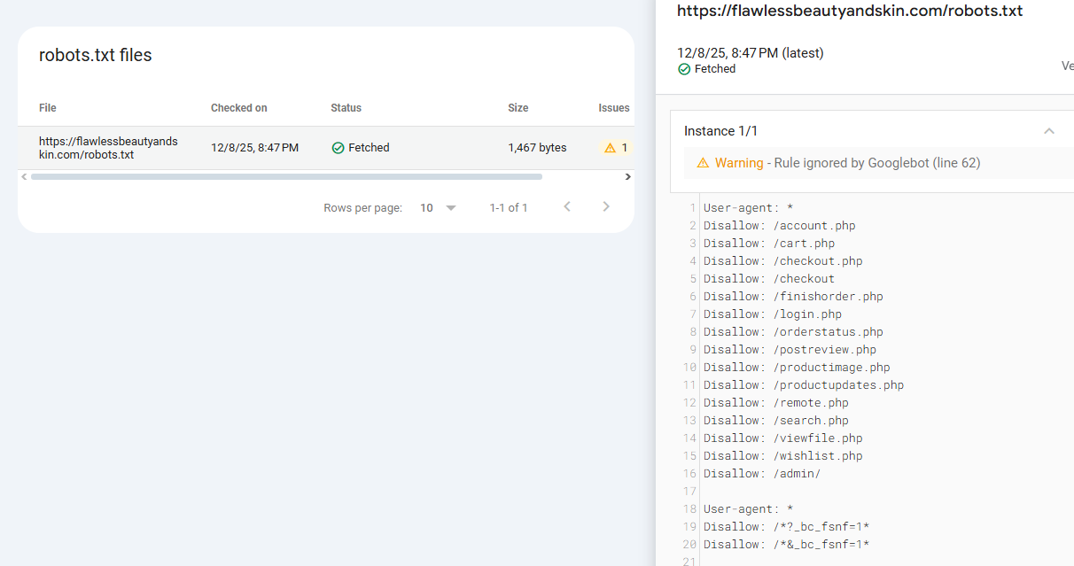Click the Warning triangle icon for line 62

tap(703, 163)
